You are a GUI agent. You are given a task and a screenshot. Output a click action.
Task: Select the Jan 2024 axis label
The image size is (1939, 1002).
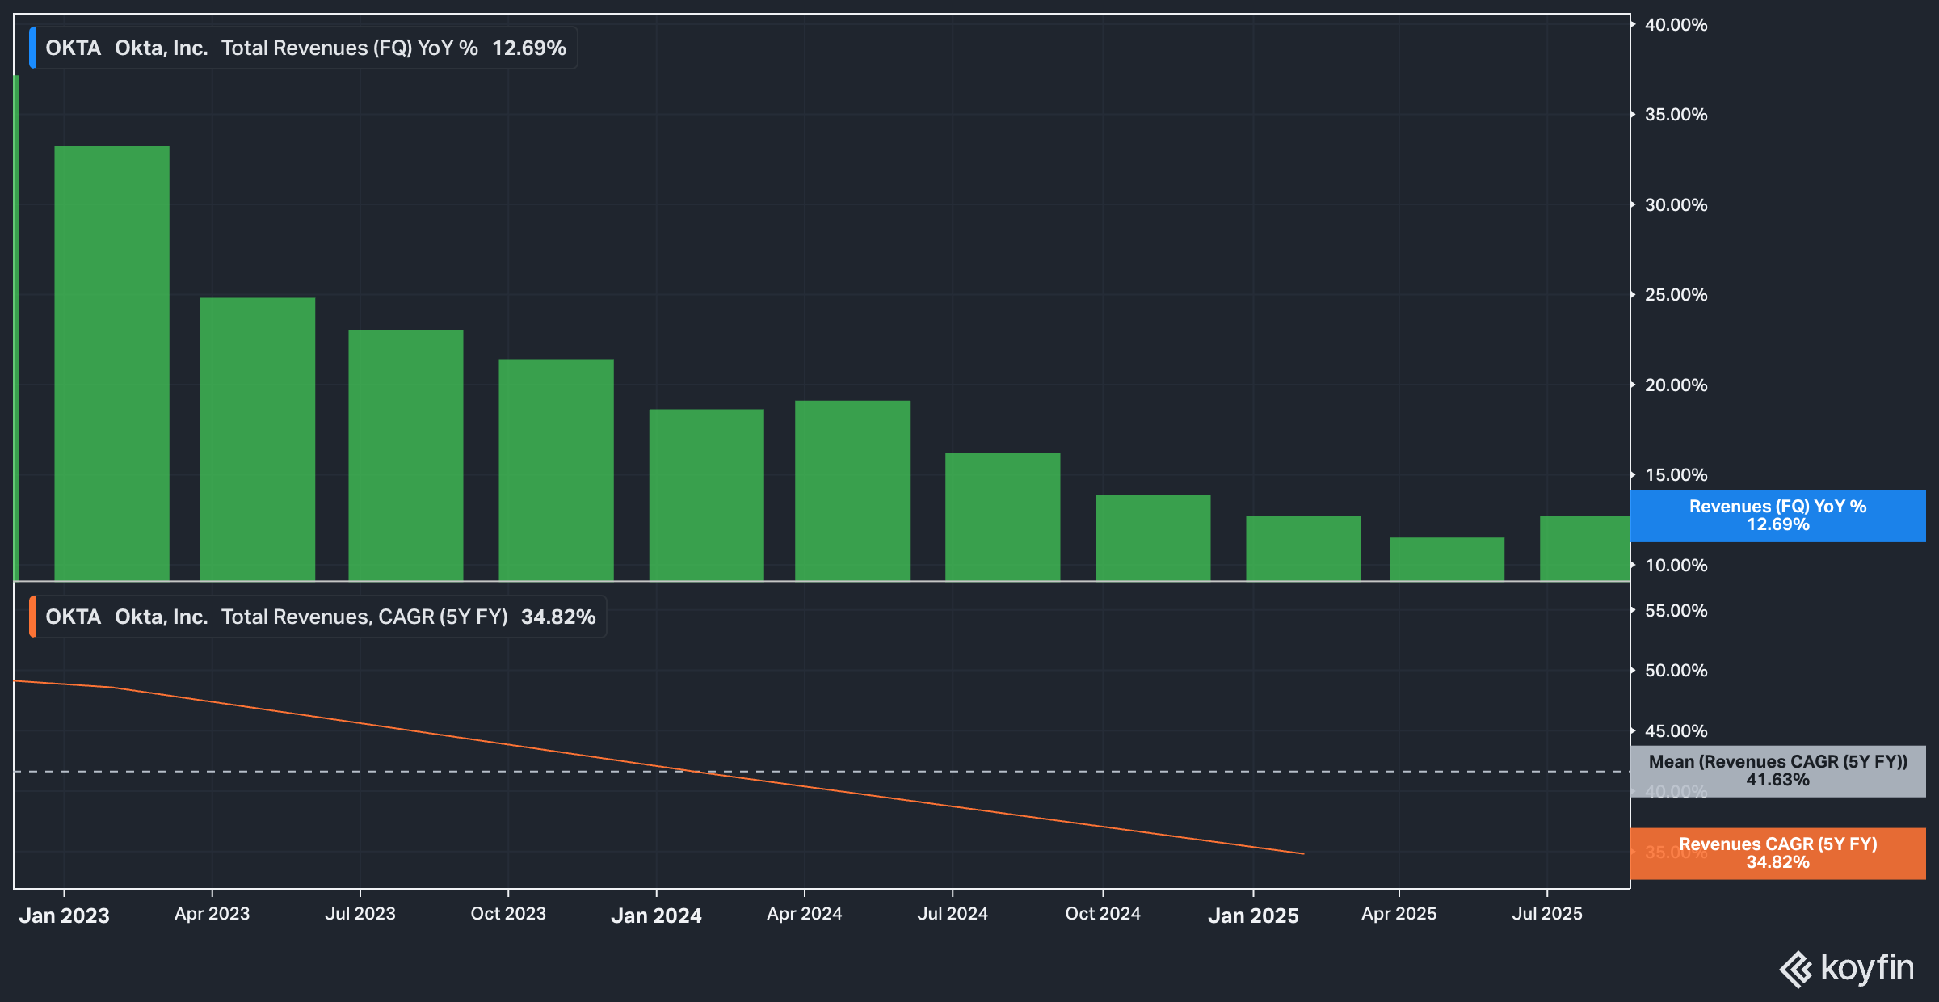tap(657, 915)
